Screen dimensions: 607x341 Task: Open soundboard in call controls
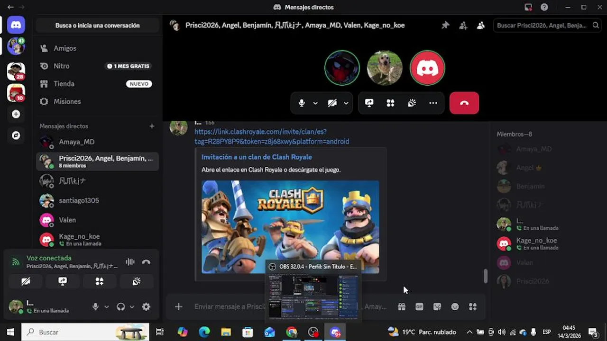[x=412, y=103]
